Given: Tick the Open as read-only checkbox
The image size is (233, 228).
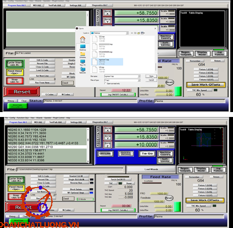Looking at the screenshot, I should (x=105, y=83).
